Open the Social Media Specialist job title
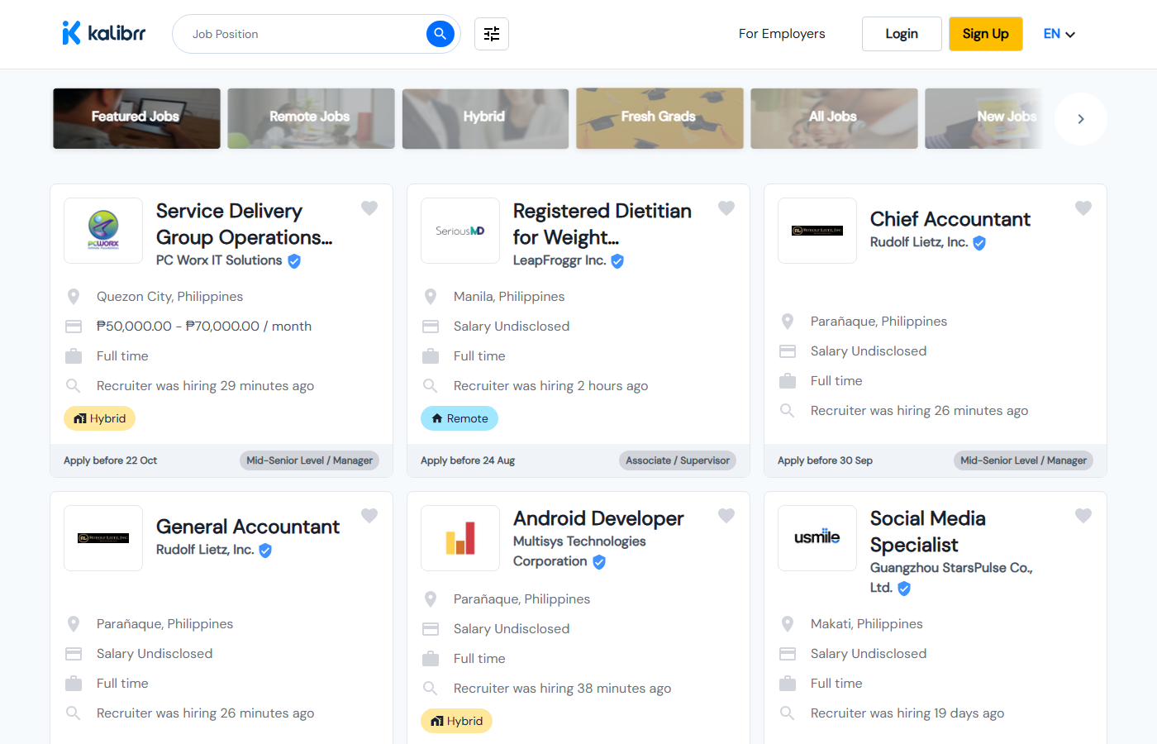 click(x=928, y=532)
